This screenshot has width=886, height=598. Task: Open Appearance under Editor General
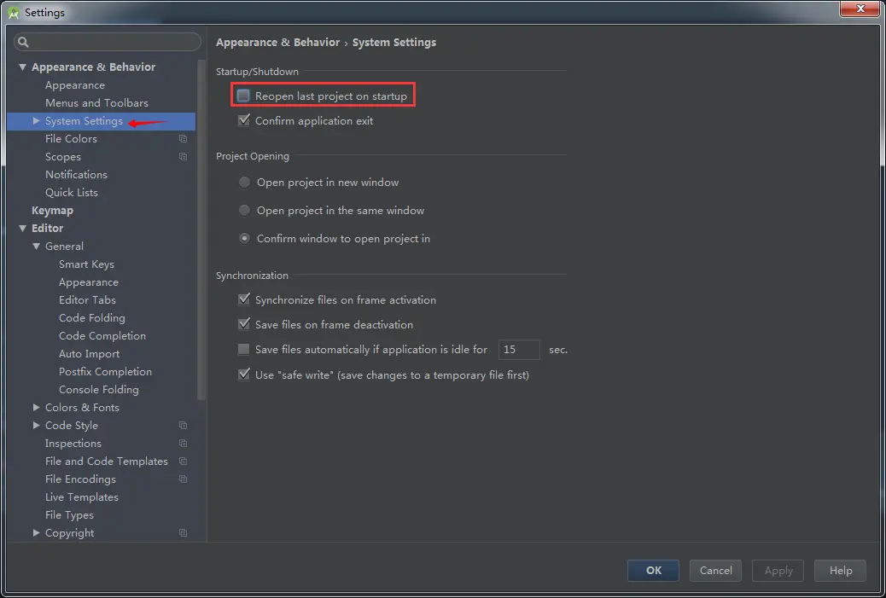click(x=89, y=282)
